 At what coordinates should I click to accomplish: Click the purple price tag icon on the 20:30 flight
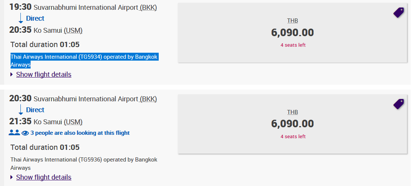coord(399,104)
